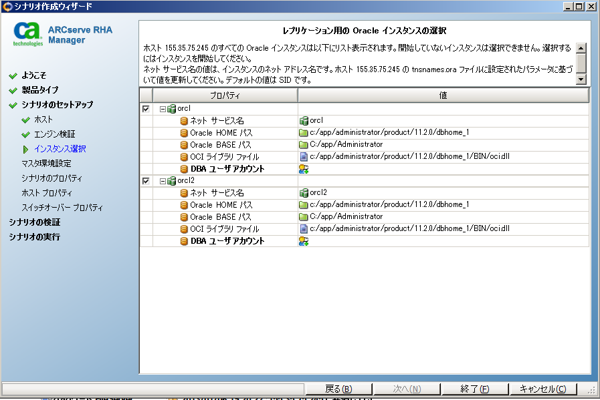
Task: Click the orcl Oracle HOME パス property icon
Action: (x=184, y=133)
